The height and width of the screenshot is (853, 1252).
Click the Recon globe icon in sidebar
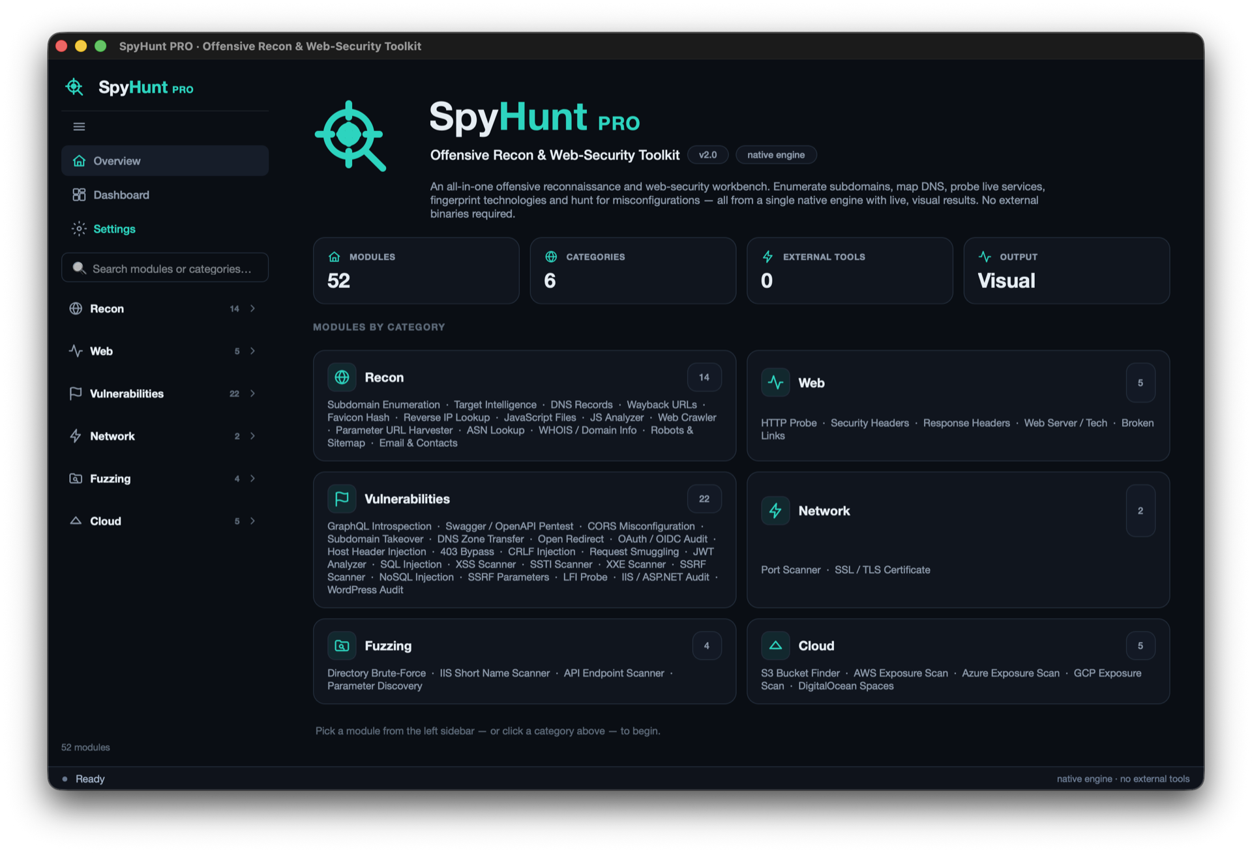(x=76, y=308)
